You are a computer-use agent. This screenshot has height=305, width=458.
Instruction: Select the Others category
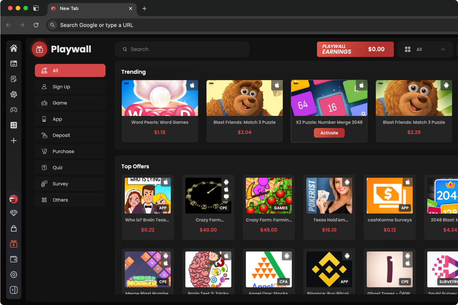[x=70, y=200]
